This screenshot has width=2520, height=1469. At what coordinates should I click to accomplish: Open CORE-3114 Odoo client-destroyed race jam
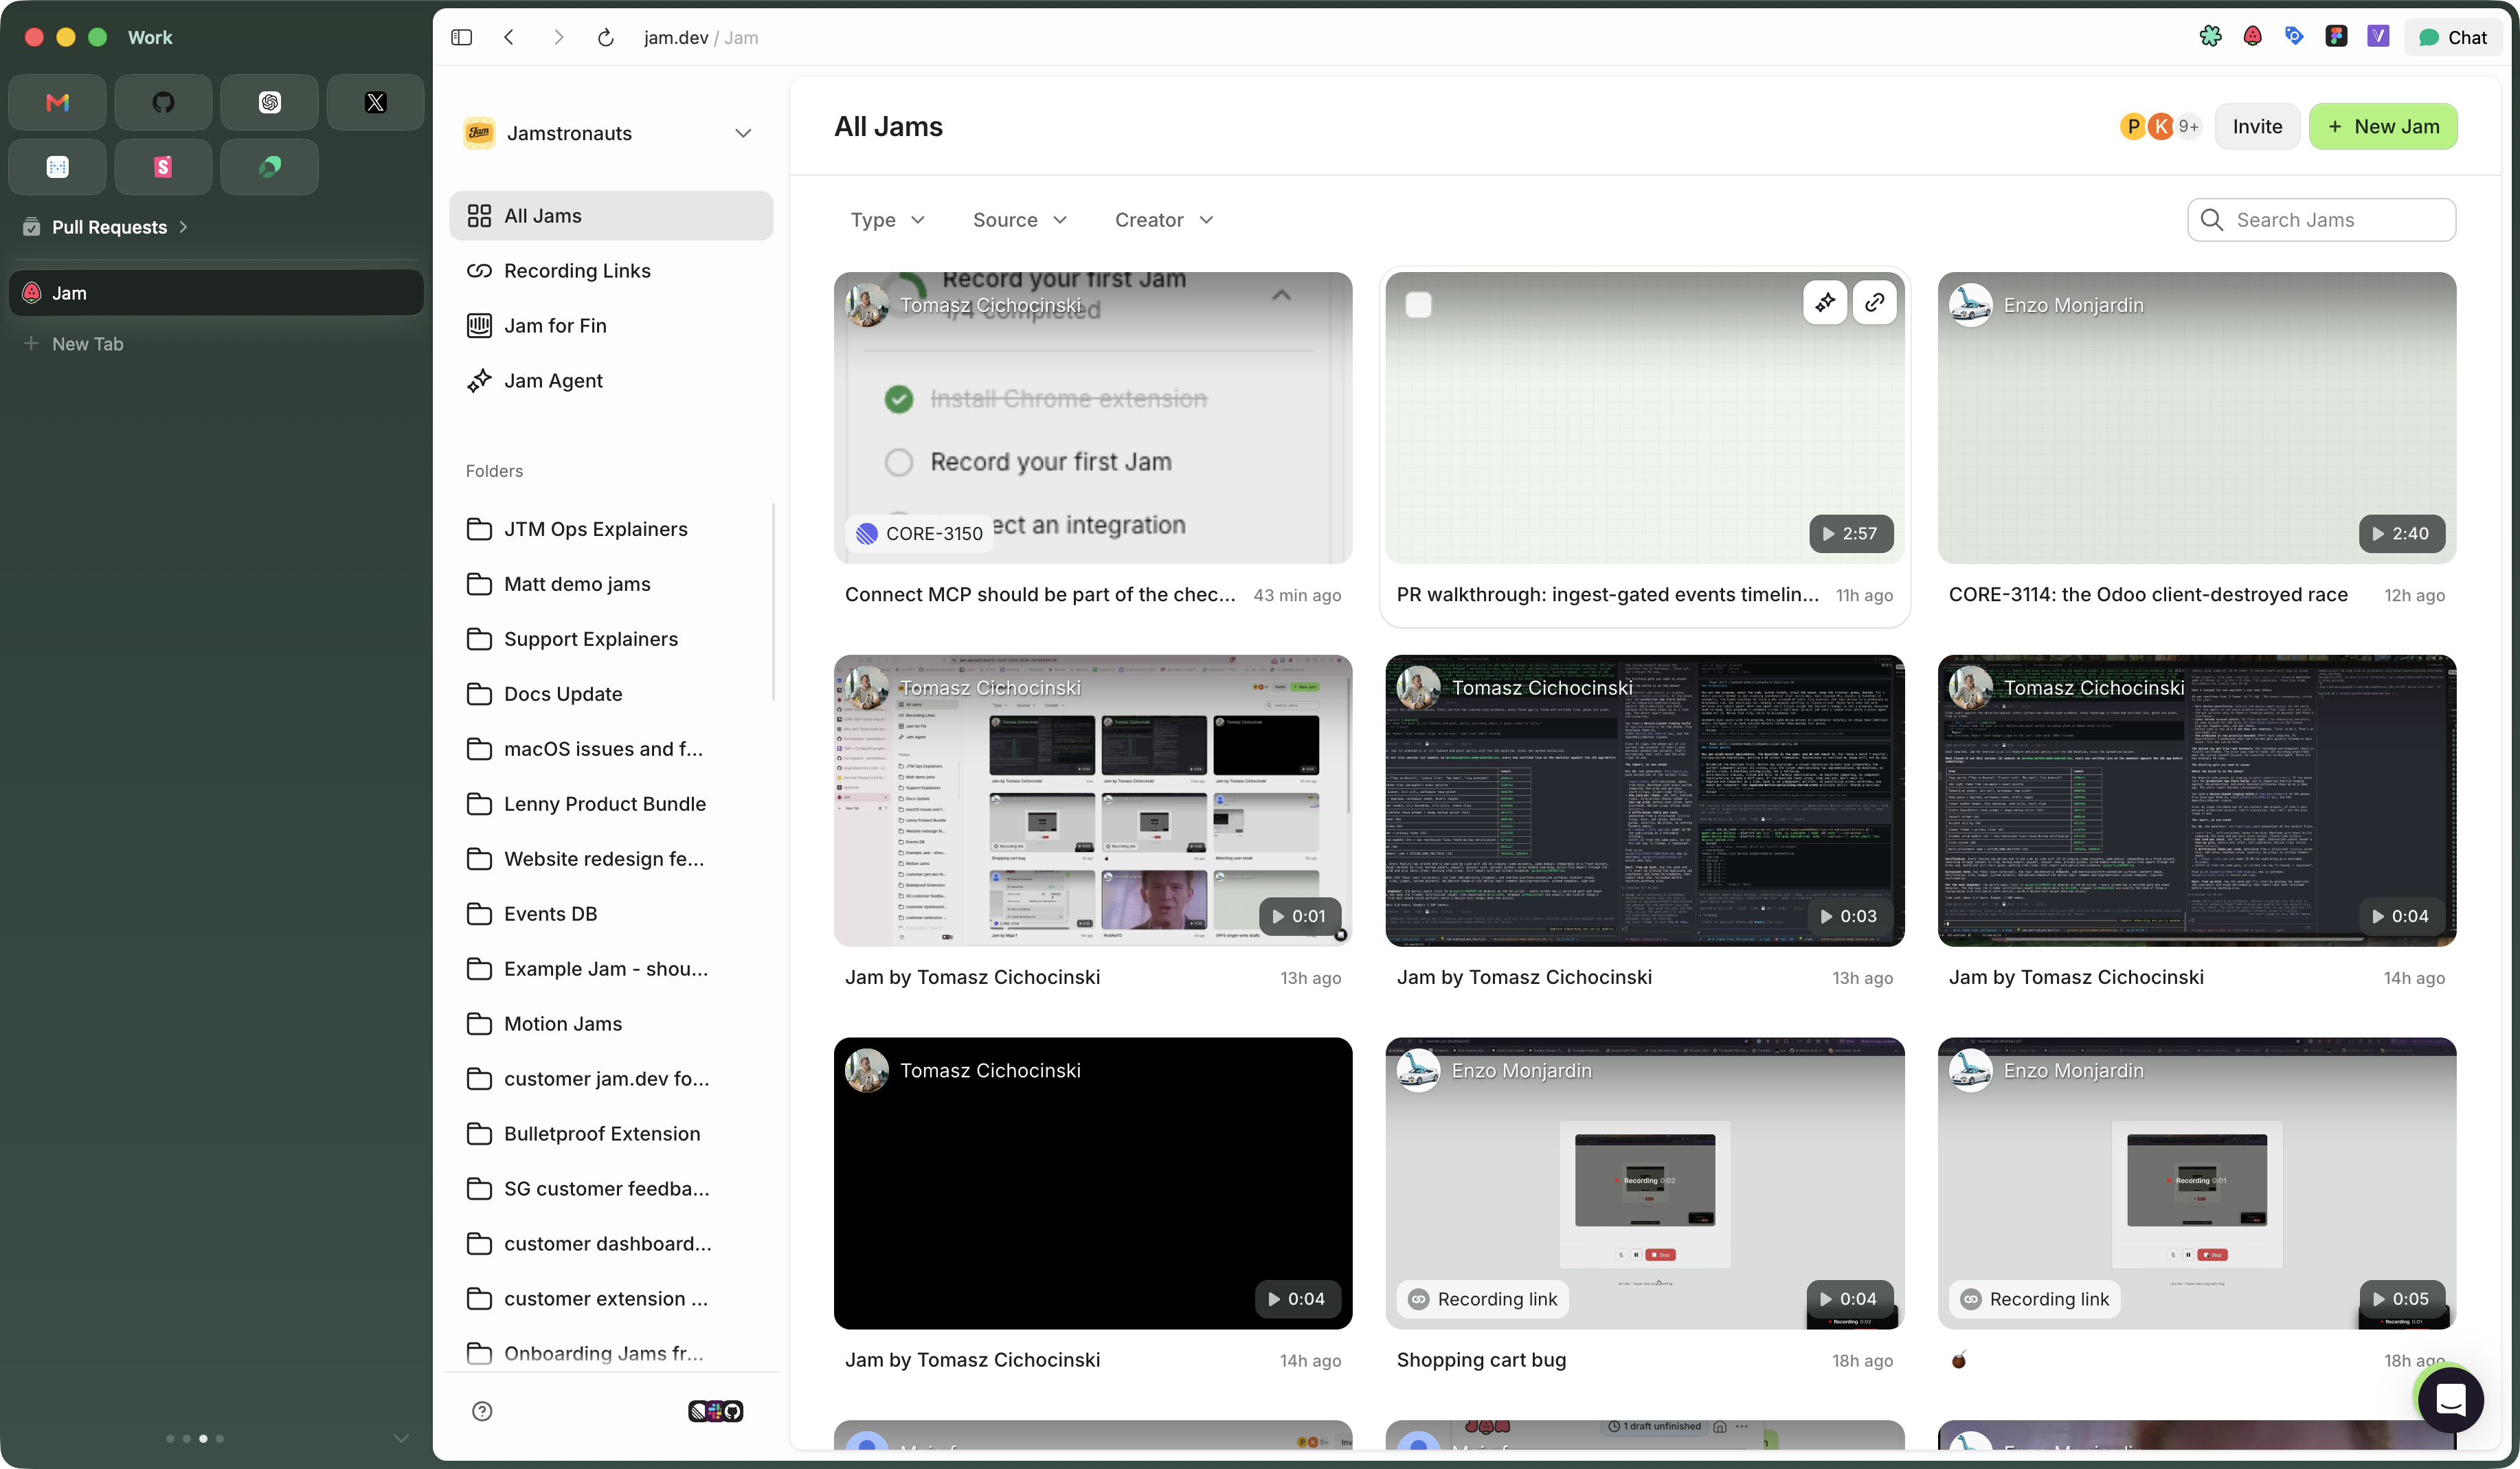pos(2148,595)
